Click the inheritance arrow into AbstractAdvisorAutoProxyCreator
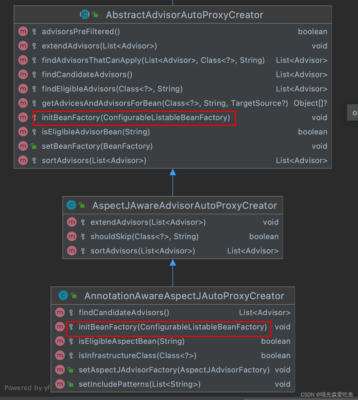The image size is (358, 400). pos(173,182)
